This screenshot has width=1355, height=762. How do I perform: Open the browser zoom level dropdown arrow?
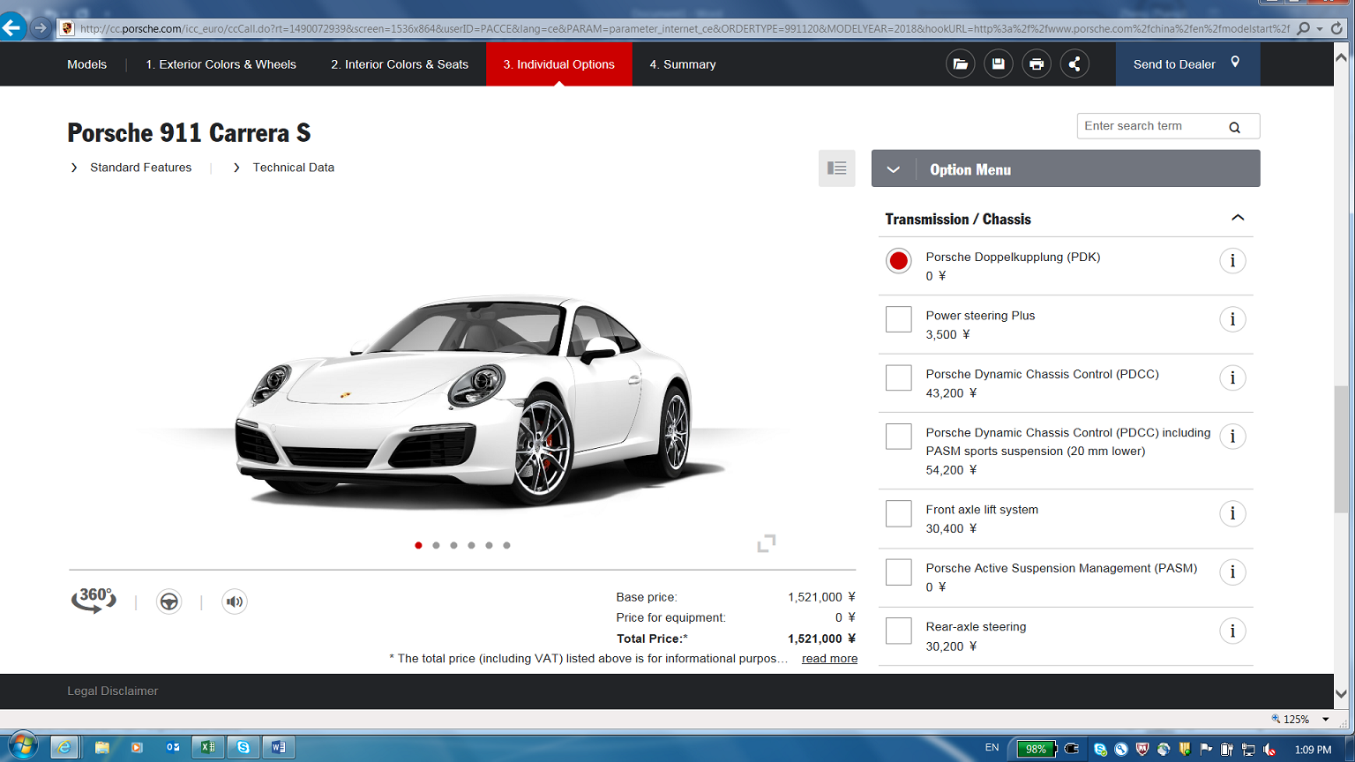point(1325,720)
